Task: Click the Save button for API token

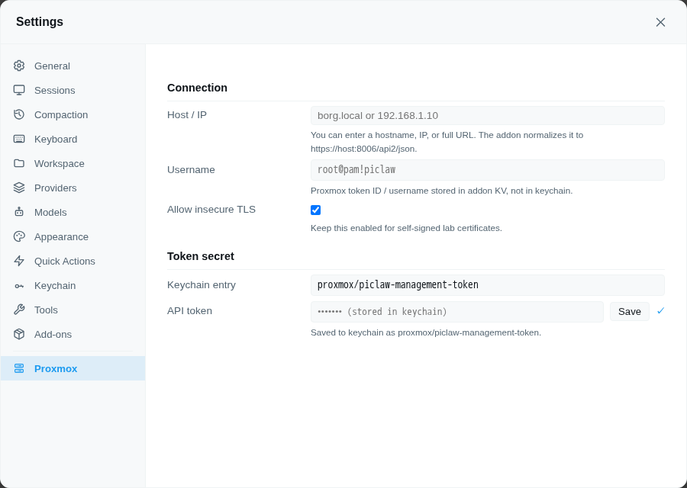Action: [630, 312]
